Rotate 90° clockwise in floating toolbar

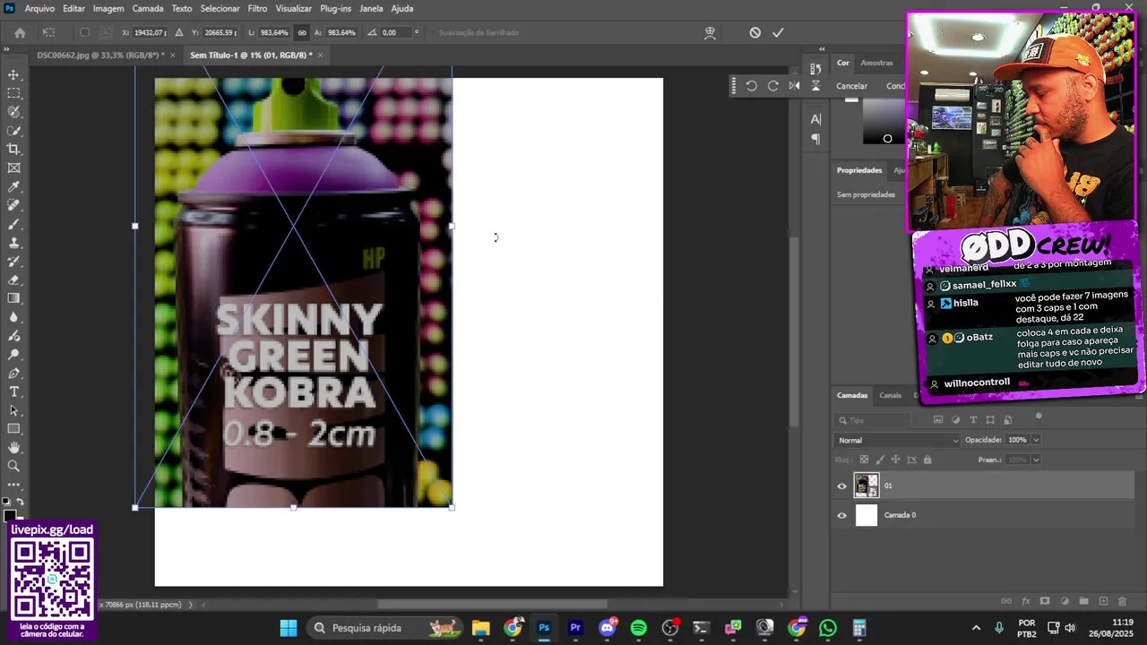click(x=772, y=86)
